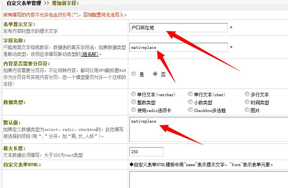Screen dimensions: 288x188
Task: Select 是 for content pagination
Action: (134, 74)
